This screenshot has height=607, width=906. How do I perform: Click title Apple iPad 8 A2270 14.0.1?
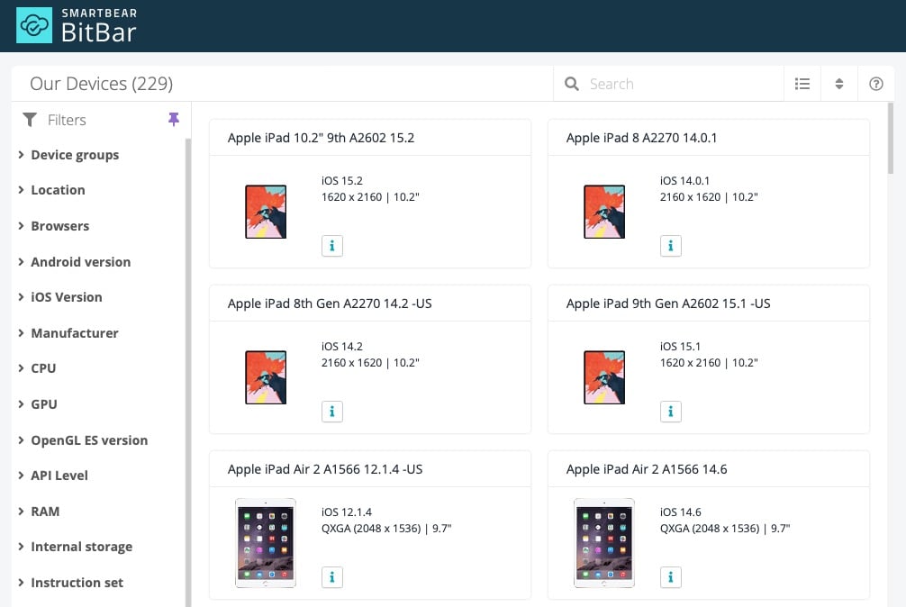click(641, 138)
